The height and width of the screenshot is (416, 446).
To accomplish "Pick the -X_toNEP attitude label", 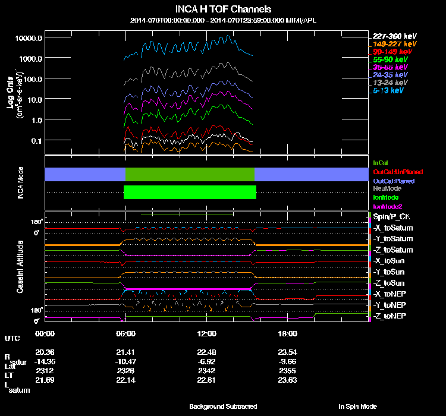I will (390, 294).
